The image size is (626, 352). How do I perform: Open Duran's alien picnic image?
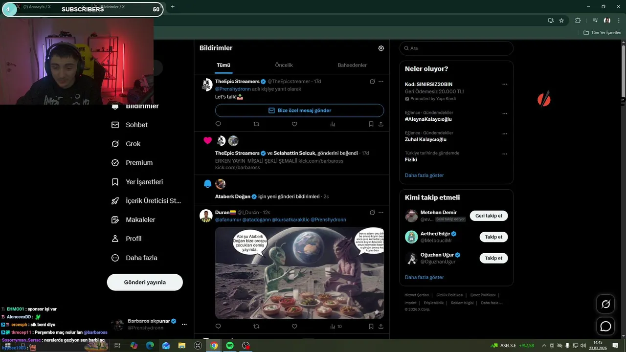click(299, 273)
